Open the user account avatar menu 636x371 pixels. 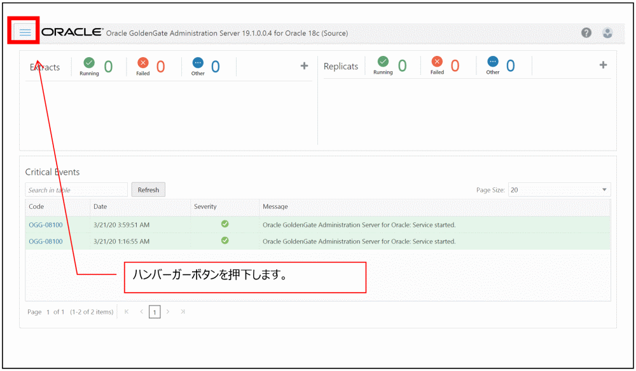pyautogui.click(x=607, y=33)
